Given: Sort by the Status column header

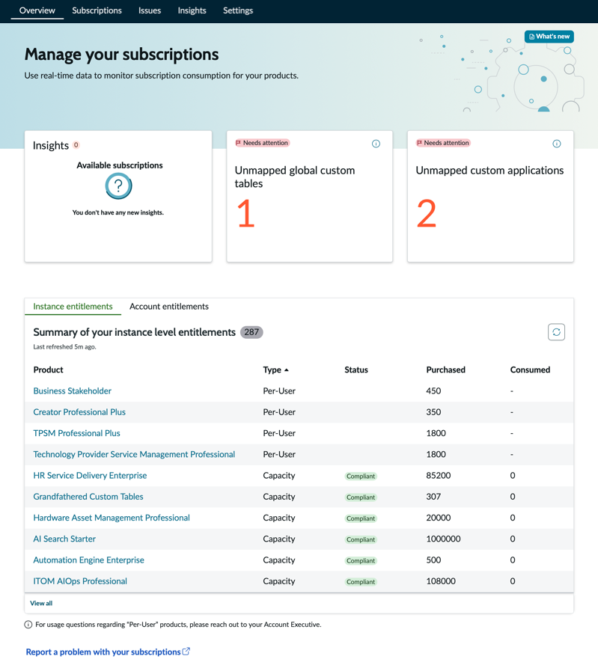Looking at the screenshot, I should click(x=356, y=370).
